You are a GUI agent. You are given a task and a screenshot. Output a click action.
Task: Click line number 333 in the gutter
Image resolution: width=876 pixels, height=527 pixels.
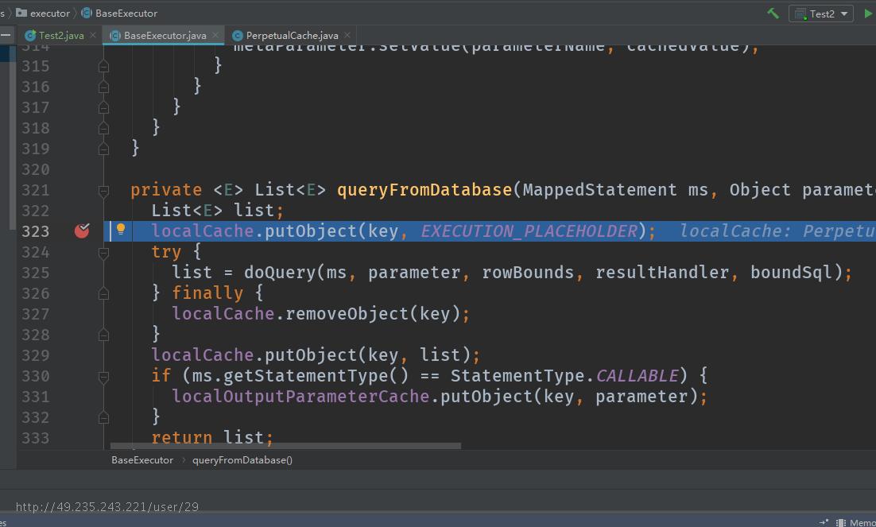point(36,438)
